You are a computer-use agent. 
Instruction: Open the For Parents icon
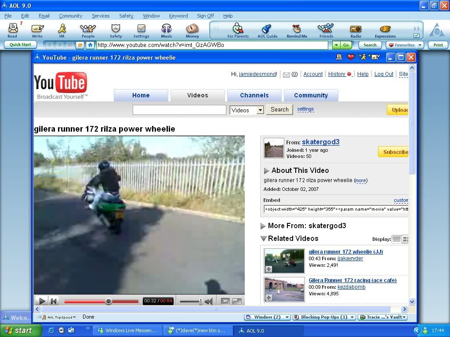click(x=238, y=30)
